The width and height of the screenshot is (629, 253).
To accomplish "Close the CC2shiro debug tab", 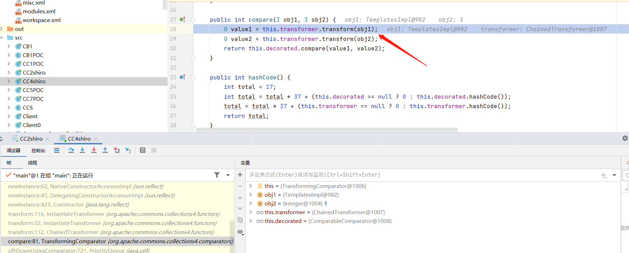I will (47, 139).
